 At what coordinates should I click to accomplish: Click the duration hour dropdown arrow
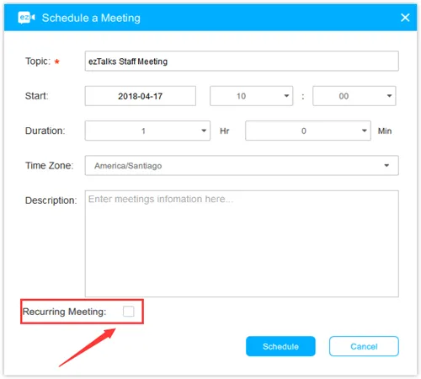tap(204, 131)
